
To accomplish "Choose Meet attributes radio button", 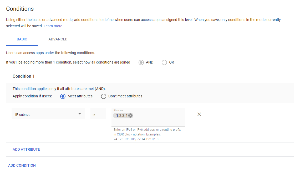I will point(63,96).
